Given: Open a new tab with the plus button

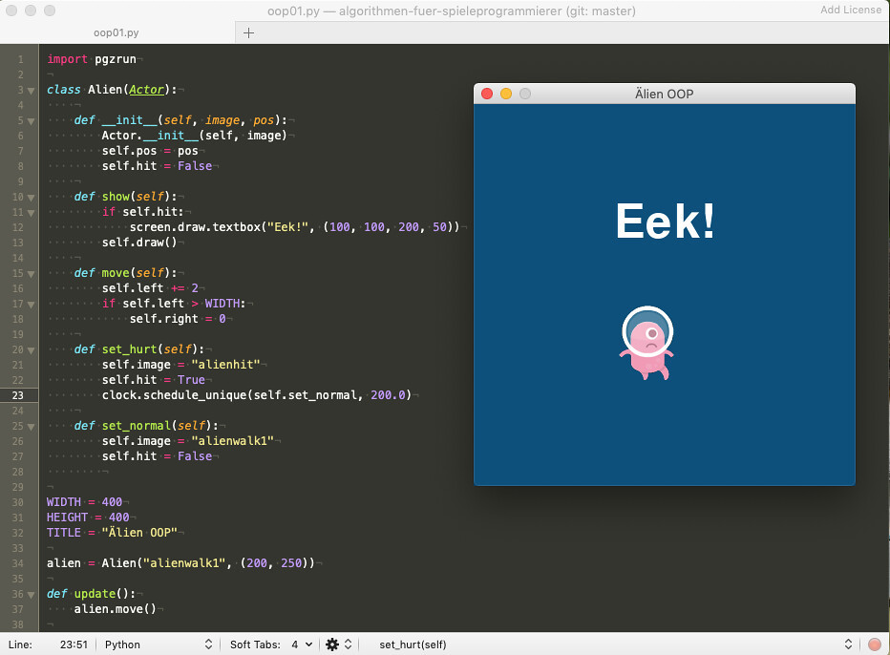Looking at the screenshot, I should pyautogui.click(x=248, y=32).
